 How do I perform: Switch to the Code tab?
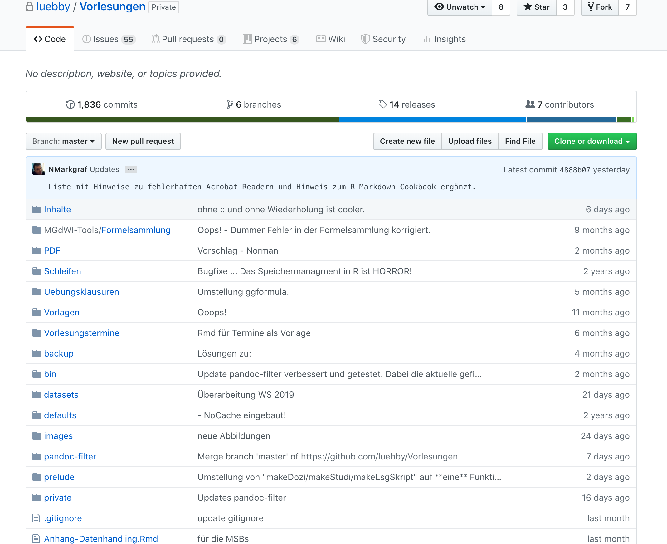[50, 39]
